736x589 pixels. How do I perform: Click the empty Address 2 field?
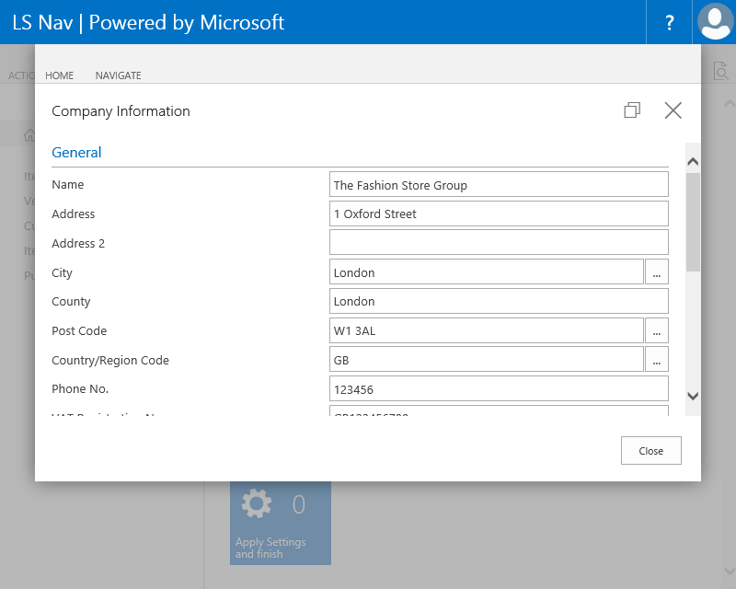(x=499, y=243)
